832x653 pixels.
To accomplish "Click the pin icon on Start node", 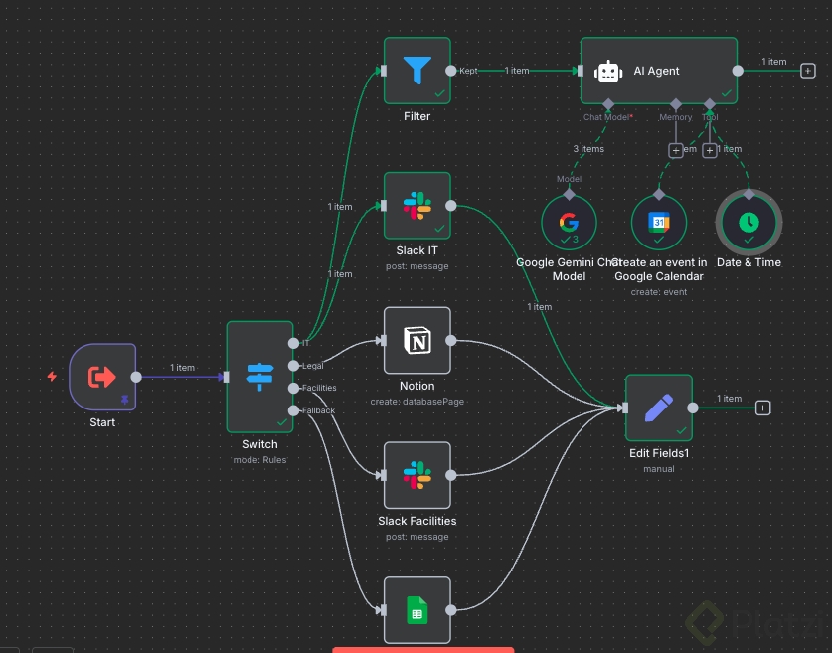I will (124, 400).
